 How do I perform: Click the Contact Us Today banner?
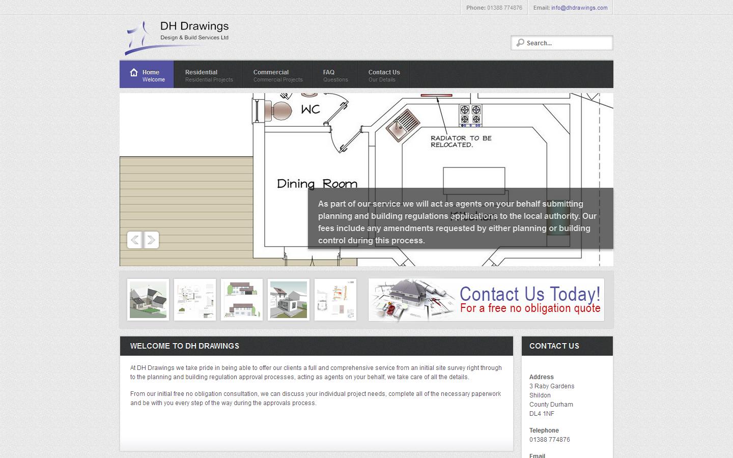click(486, 300)
